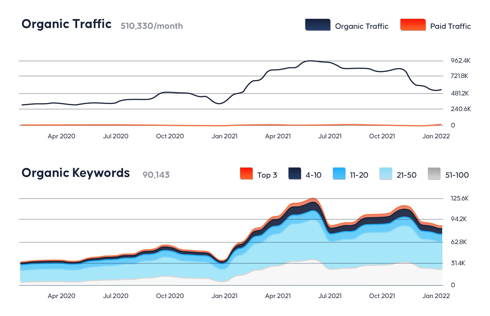Click 'Apr 2021' on the keywords chart axis
The image size is (490, 316).
[x=278, y=296]
